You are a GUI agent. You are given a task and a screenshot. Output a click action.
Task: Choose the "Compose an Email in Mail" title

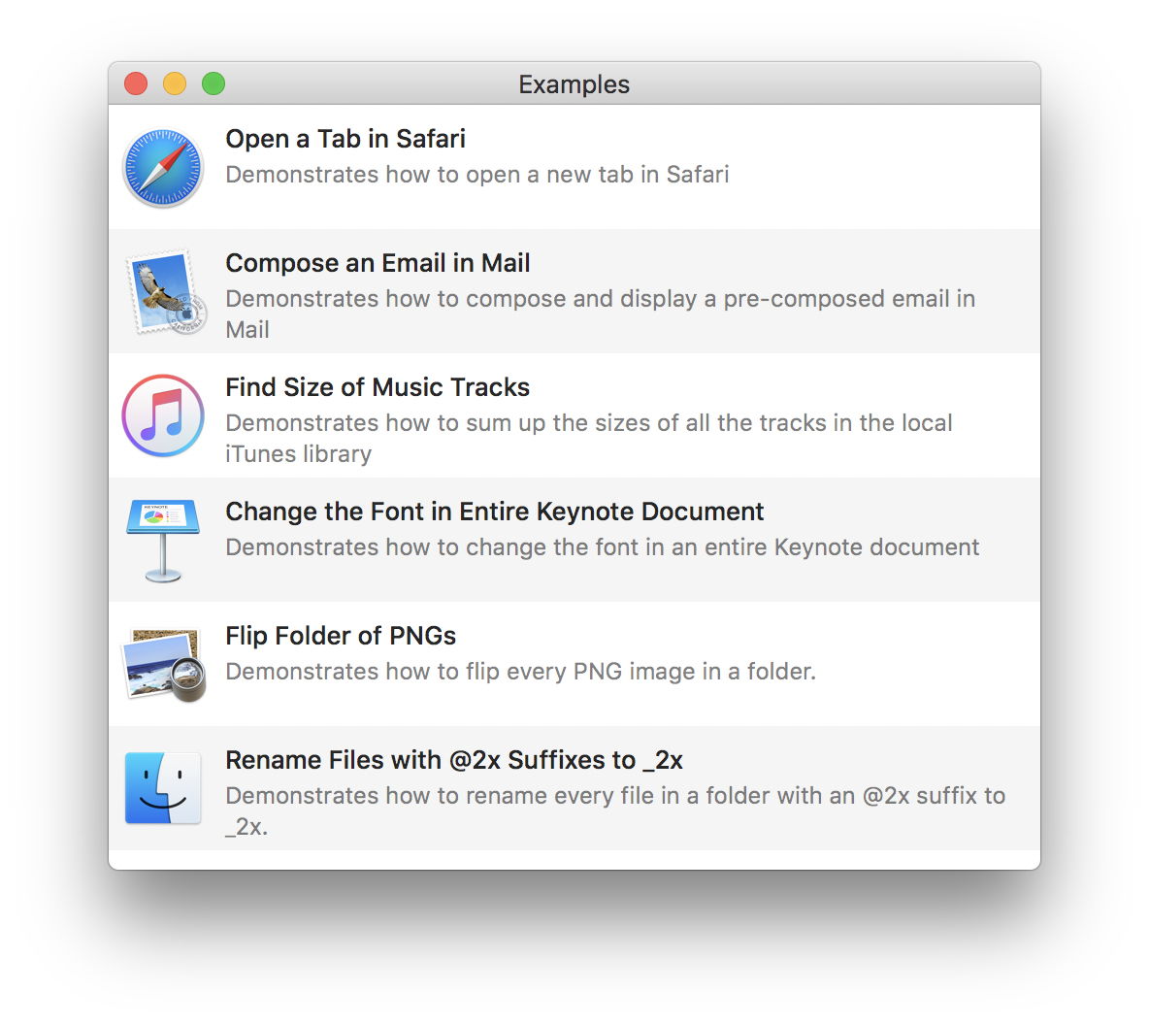pyautogui.click(x=378, y=263)
